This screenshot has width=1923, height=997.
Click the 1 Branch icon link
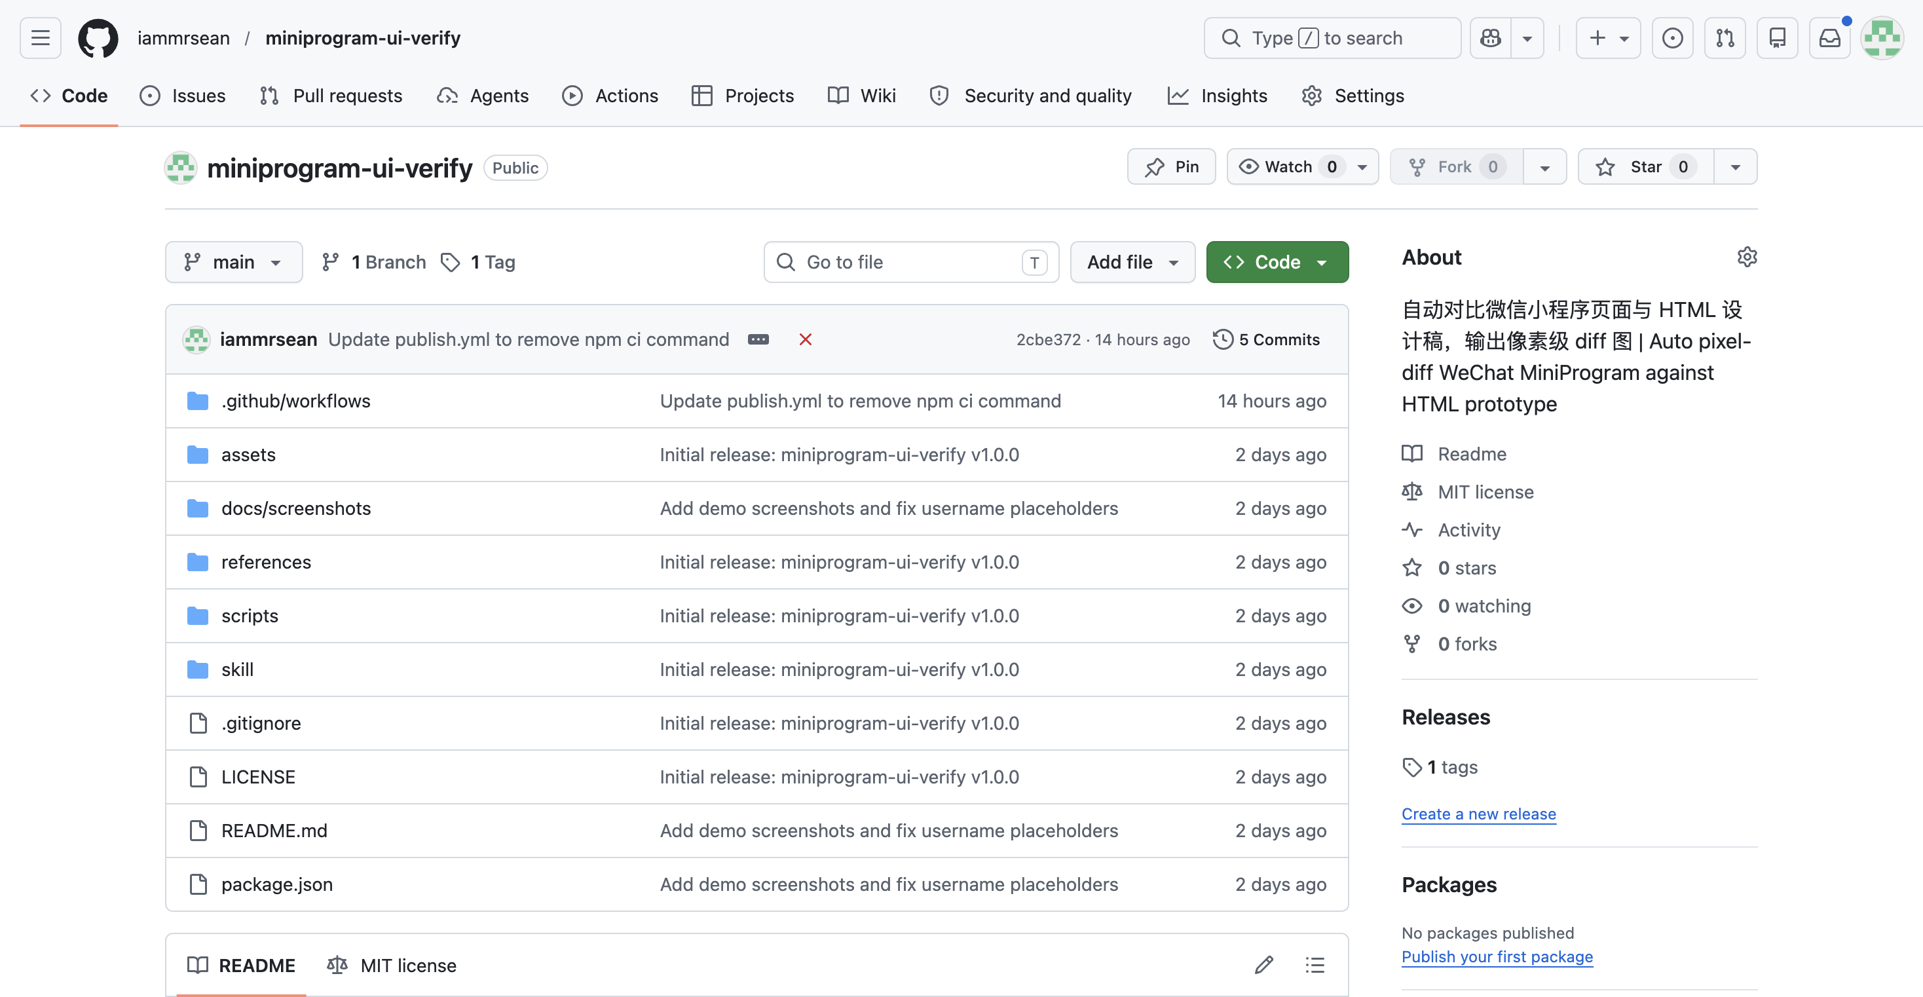(373, 262)
